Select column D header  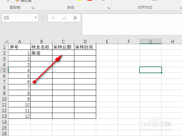(85, 41)
